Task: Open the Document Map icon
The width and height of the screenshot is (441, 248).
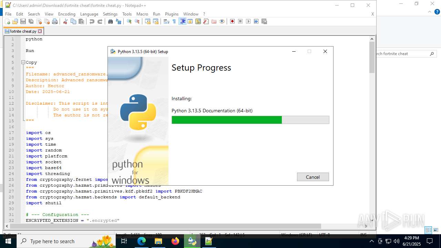Action: coord(198,21)
